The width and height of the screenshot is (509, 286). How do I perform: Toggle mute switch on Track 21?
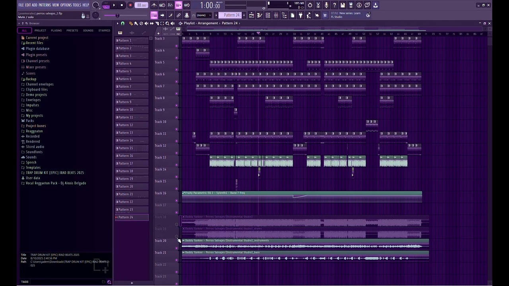pyautogui.click(x=177, y=260)
